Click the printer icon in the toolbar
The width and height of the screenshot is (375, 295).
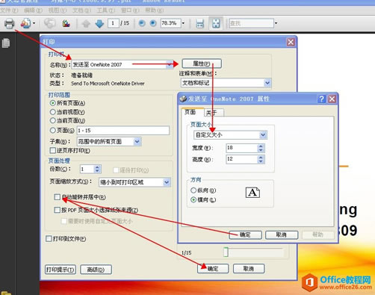click(9, 23)
